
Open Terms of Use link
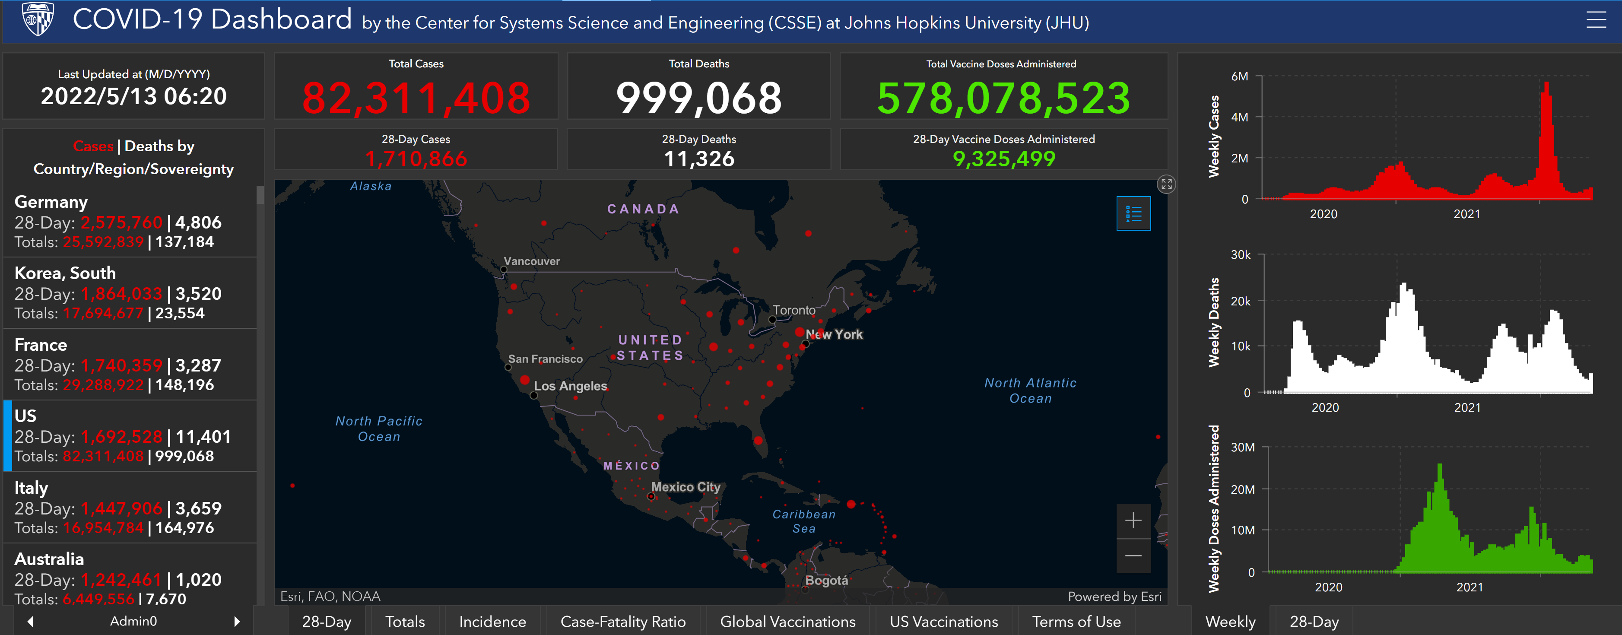(1076, 621)
